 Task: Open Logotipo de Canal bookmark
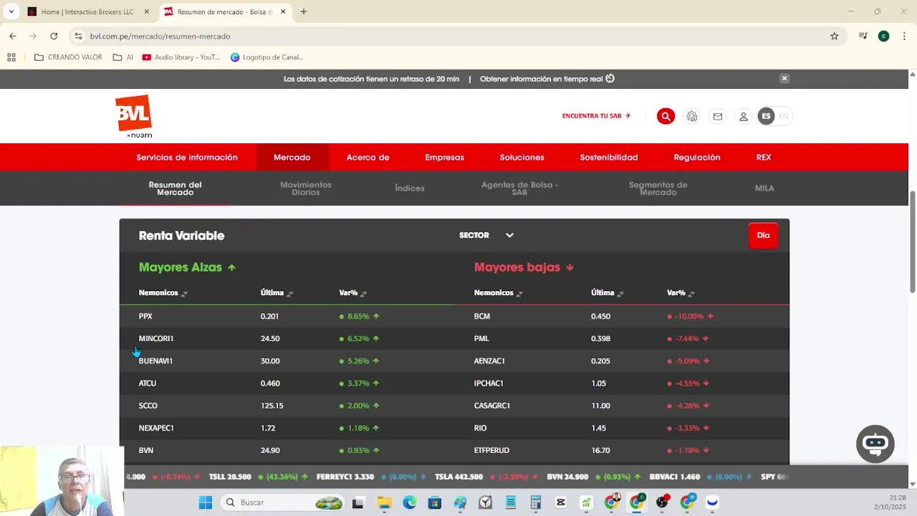tap(267, 57)
